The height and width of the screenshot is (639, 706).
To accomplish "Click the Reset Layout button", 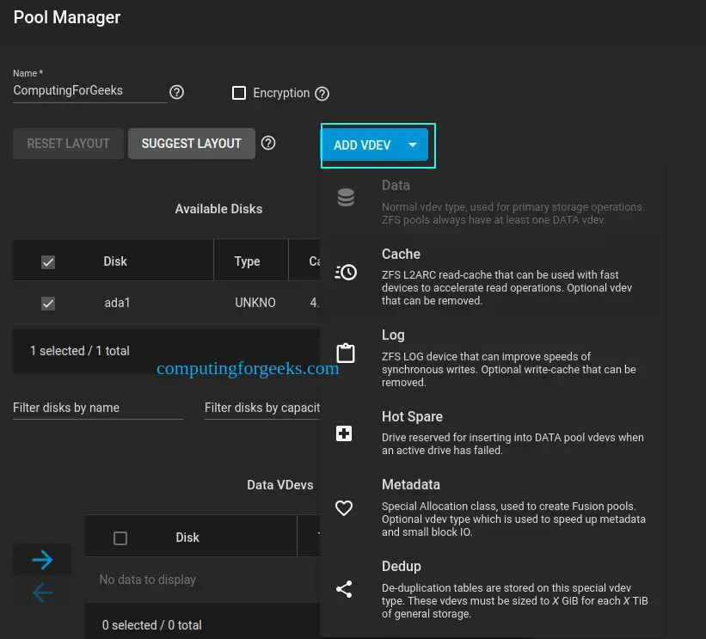I will coord(69,144).
